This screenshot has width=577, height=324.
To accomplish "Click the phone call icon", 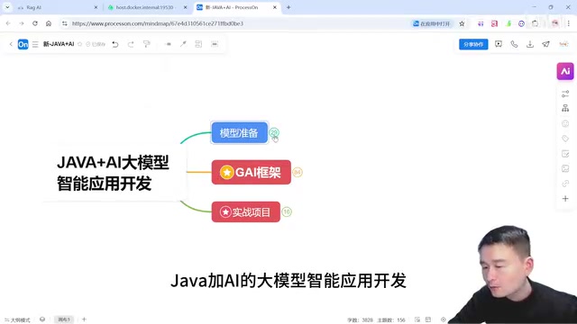I will tap(514, 44).
